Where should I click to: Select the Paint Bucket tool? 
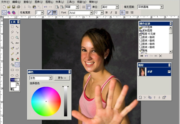(12, 65)
